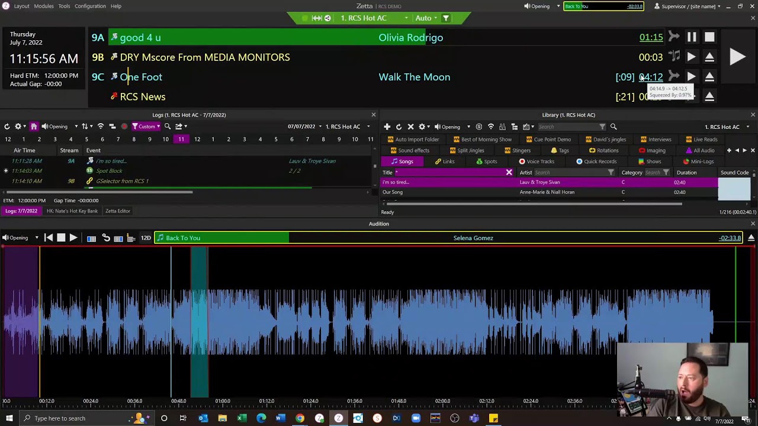758x426 pixels.
Task: Open Auto Import Folder category
Action: (413, 140)
